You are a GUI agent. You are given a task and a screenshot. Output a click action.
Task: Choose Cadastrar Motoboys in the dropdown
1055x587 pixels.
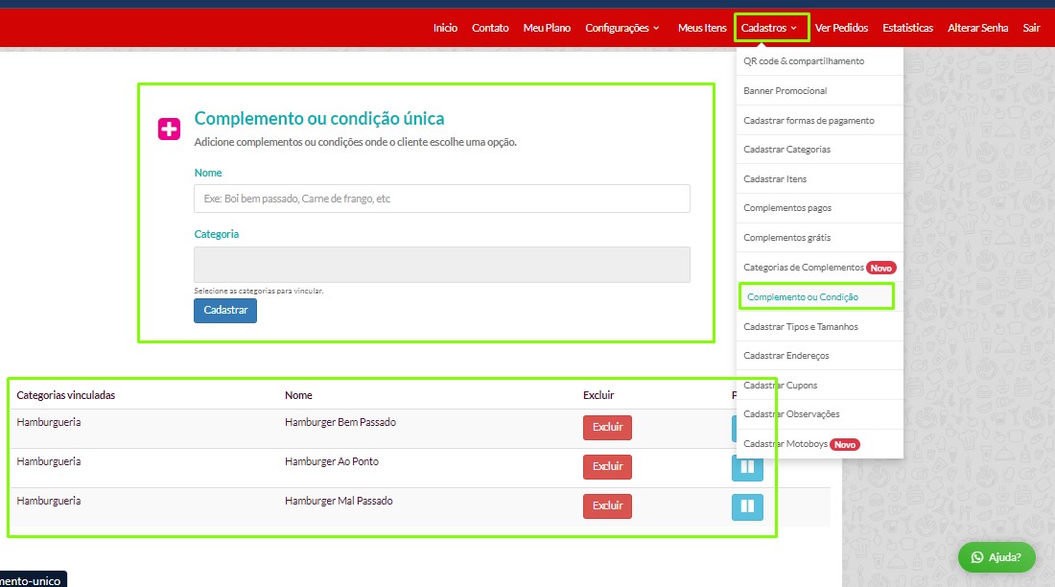click(x=785, y=444)
